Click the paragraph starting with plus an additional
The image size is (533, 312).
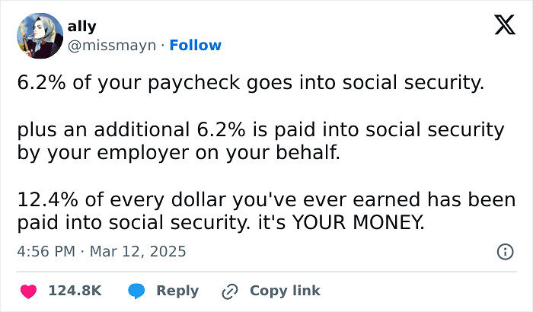coord(260,141)
